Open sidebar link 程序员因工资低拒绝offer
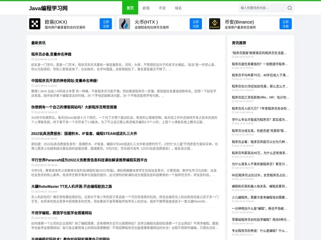The width and height of the screenshot is (321, 240). pos(260,97)
